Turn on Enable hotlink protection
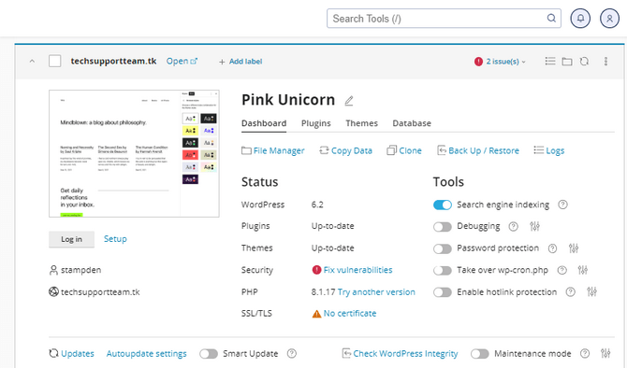 [443, 292]
